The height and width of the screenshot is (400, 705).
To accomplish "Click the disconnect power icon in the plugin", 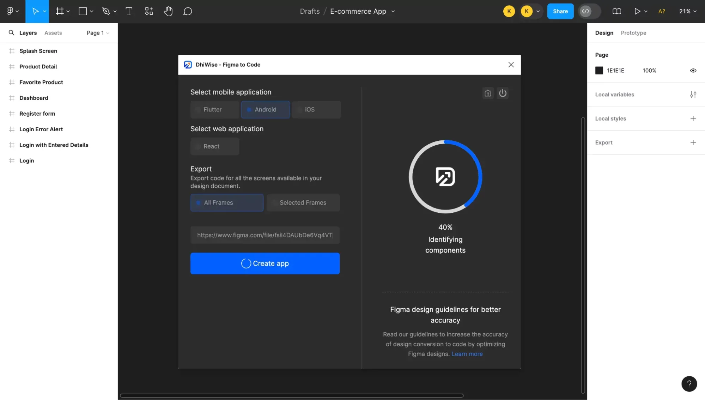I will (503, 93).
